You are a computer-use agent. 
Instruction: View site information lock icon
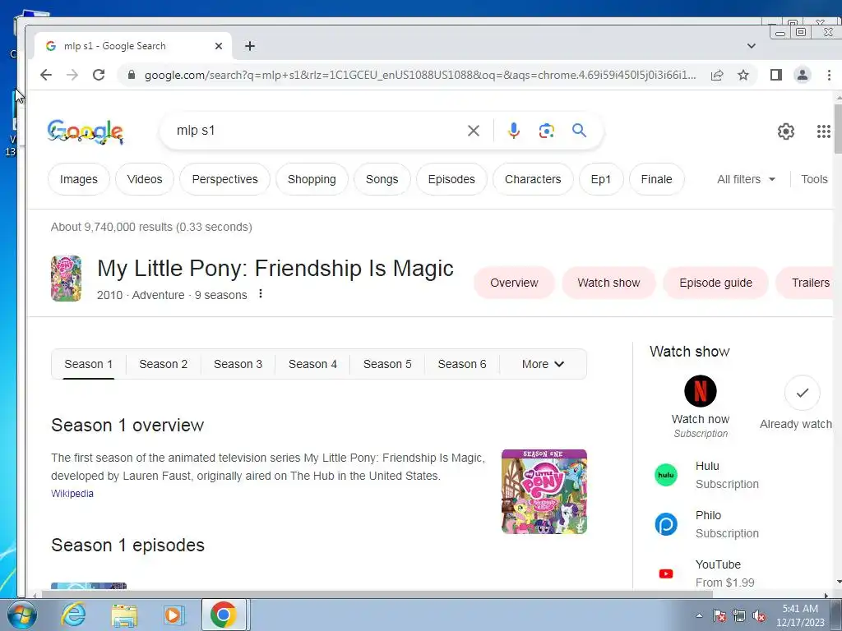click(131, 75)
